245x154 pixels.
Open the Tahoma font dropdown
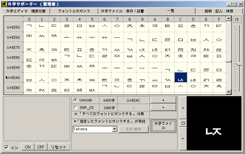[115, 129]
